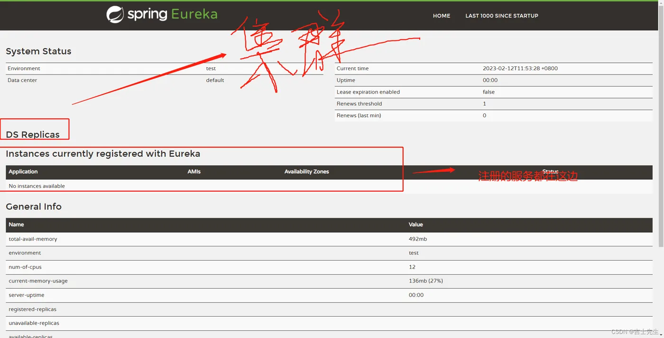The width and height of the screenshot is (664, 338).
Task: Select the General Info heading
Action: 34,207
